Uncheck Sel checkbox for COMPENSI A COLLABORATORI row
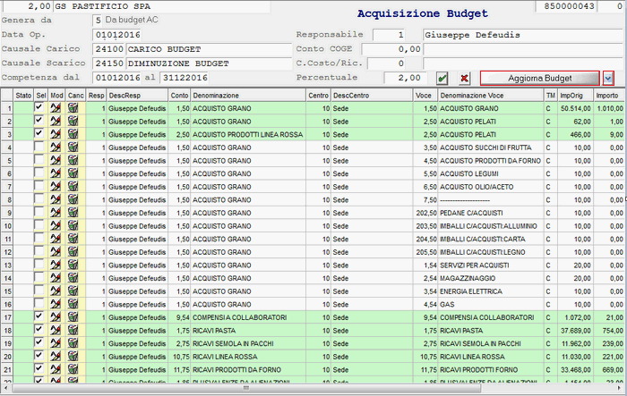 [39, 316]
